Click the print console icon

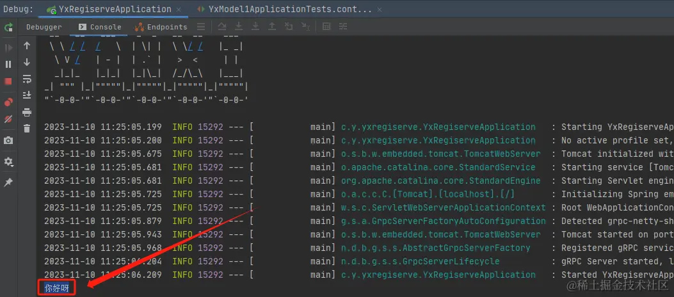pos(27,113)
